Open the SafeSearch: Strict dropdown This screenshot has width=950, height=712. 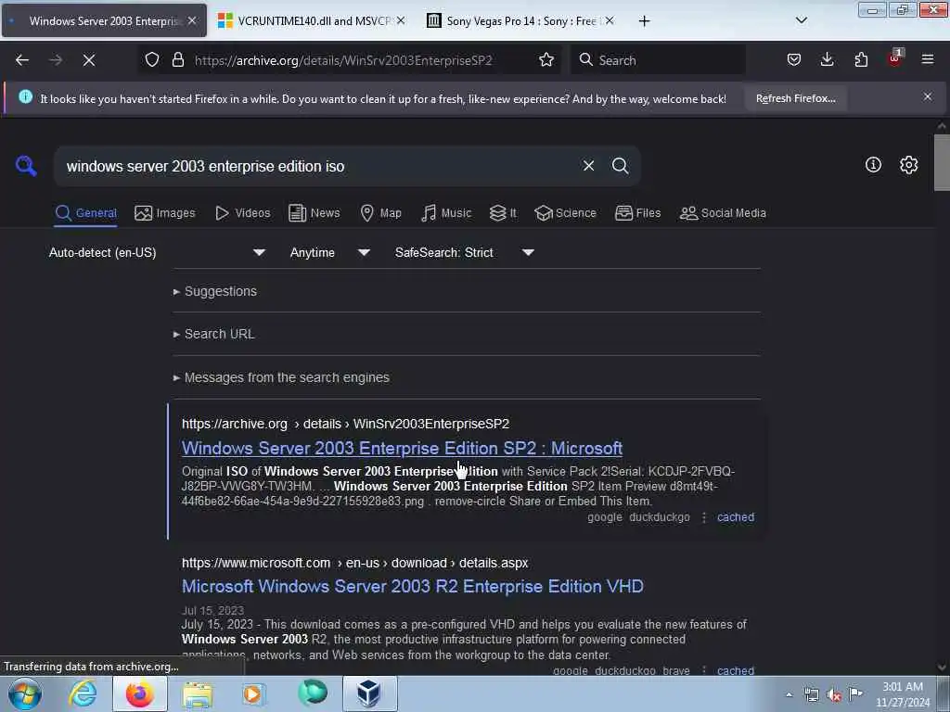click(465, 252)
